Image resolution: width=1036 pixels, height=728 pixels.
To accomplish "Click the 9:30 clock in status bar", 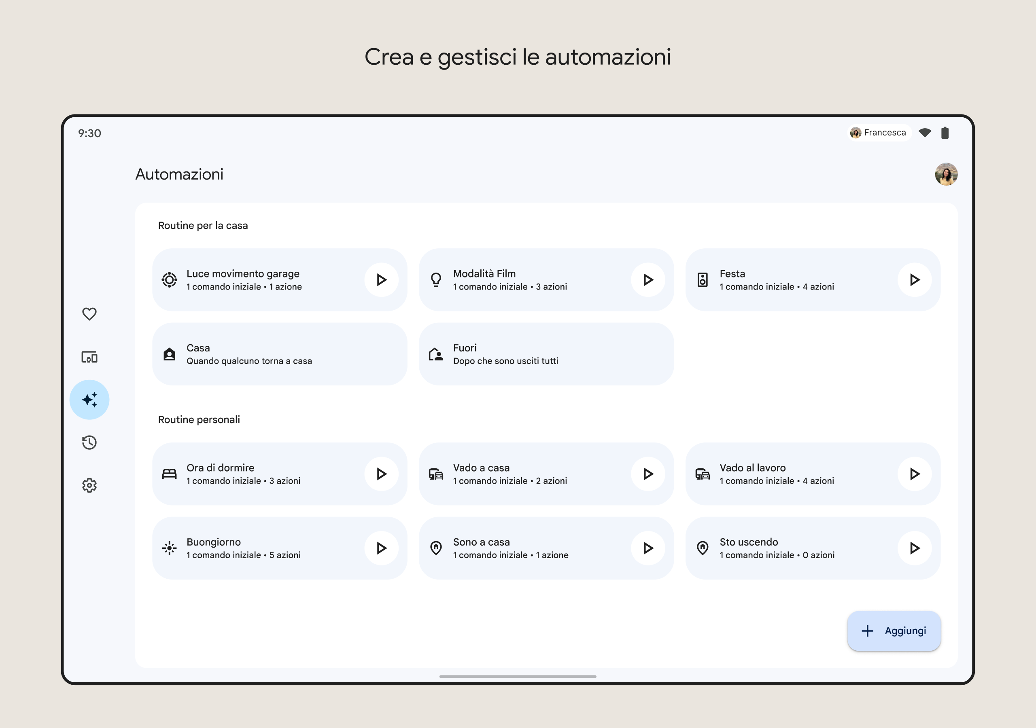I will coord(89,133).
